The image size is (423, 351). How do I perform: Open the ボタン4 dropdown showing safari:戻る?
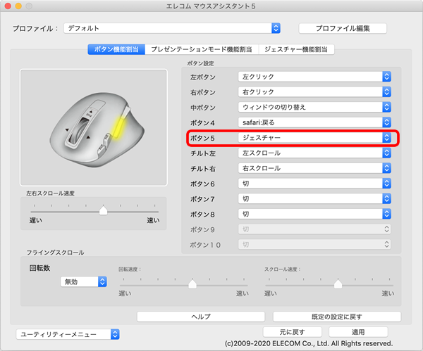[x=314, y=122]
